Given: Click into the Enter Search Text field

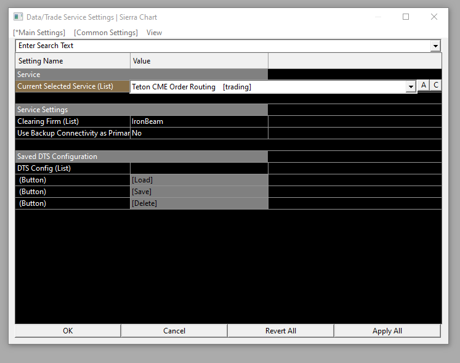Looking at the screenshot, I should pyautogui.click(x=222, y=46).
